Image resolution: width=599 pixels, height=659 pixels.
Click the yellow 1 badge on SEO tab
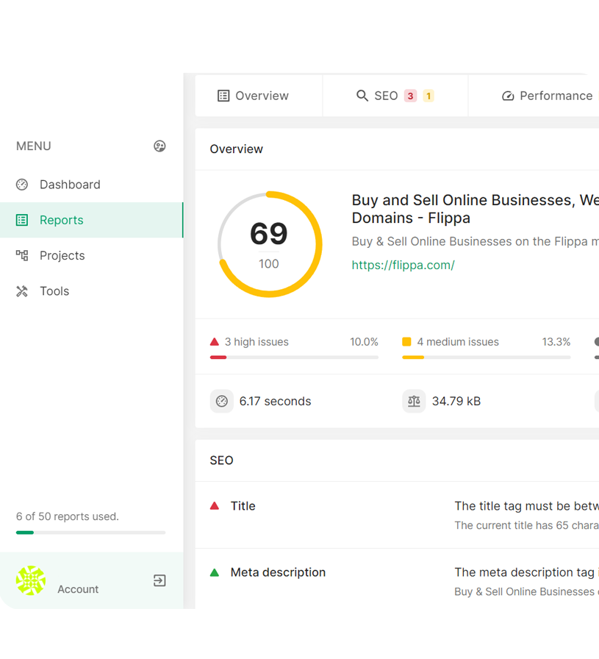pyautogui.click(x=428, y=96)
